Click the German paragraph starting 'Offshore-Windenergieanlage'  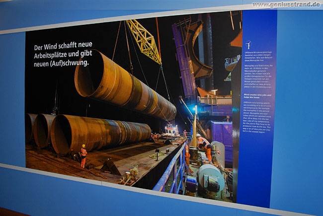coord(258,56)
